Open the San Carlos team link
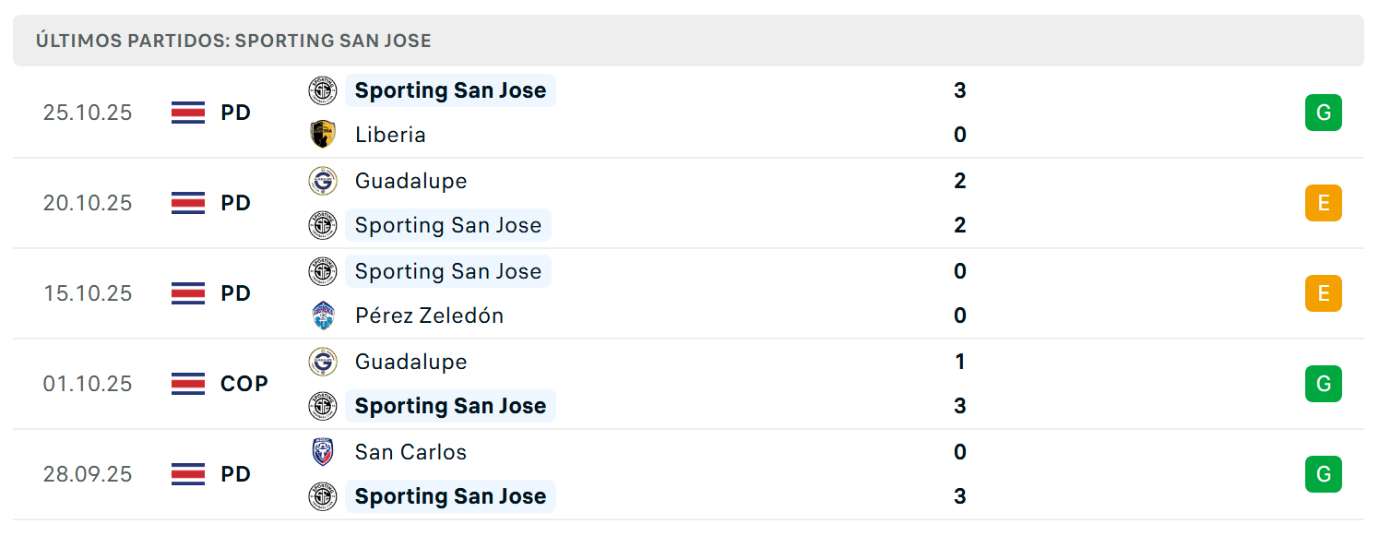 [410, 452]
